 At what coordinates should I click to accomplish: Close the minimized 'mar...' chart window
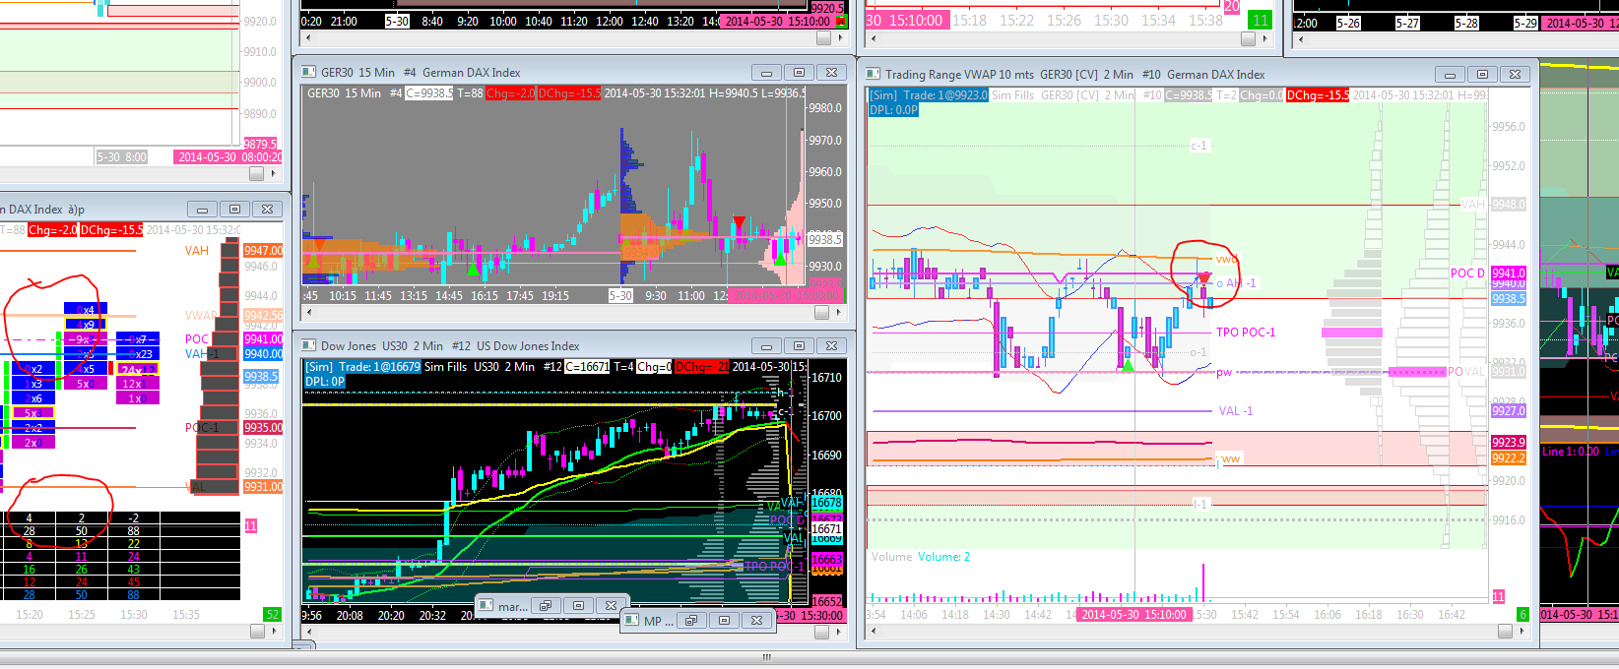pos(611,606)
